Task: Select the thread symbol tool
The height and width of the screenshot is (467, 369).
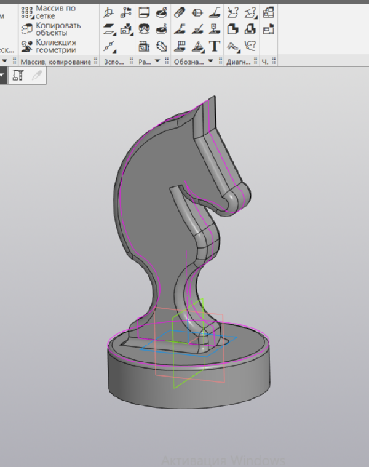Action: click(x=180, y=12)
